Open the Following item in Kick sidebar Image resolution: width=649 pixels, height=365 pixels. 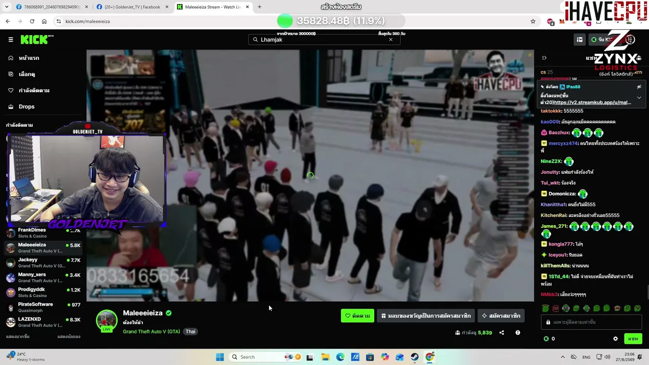[43, 90]
